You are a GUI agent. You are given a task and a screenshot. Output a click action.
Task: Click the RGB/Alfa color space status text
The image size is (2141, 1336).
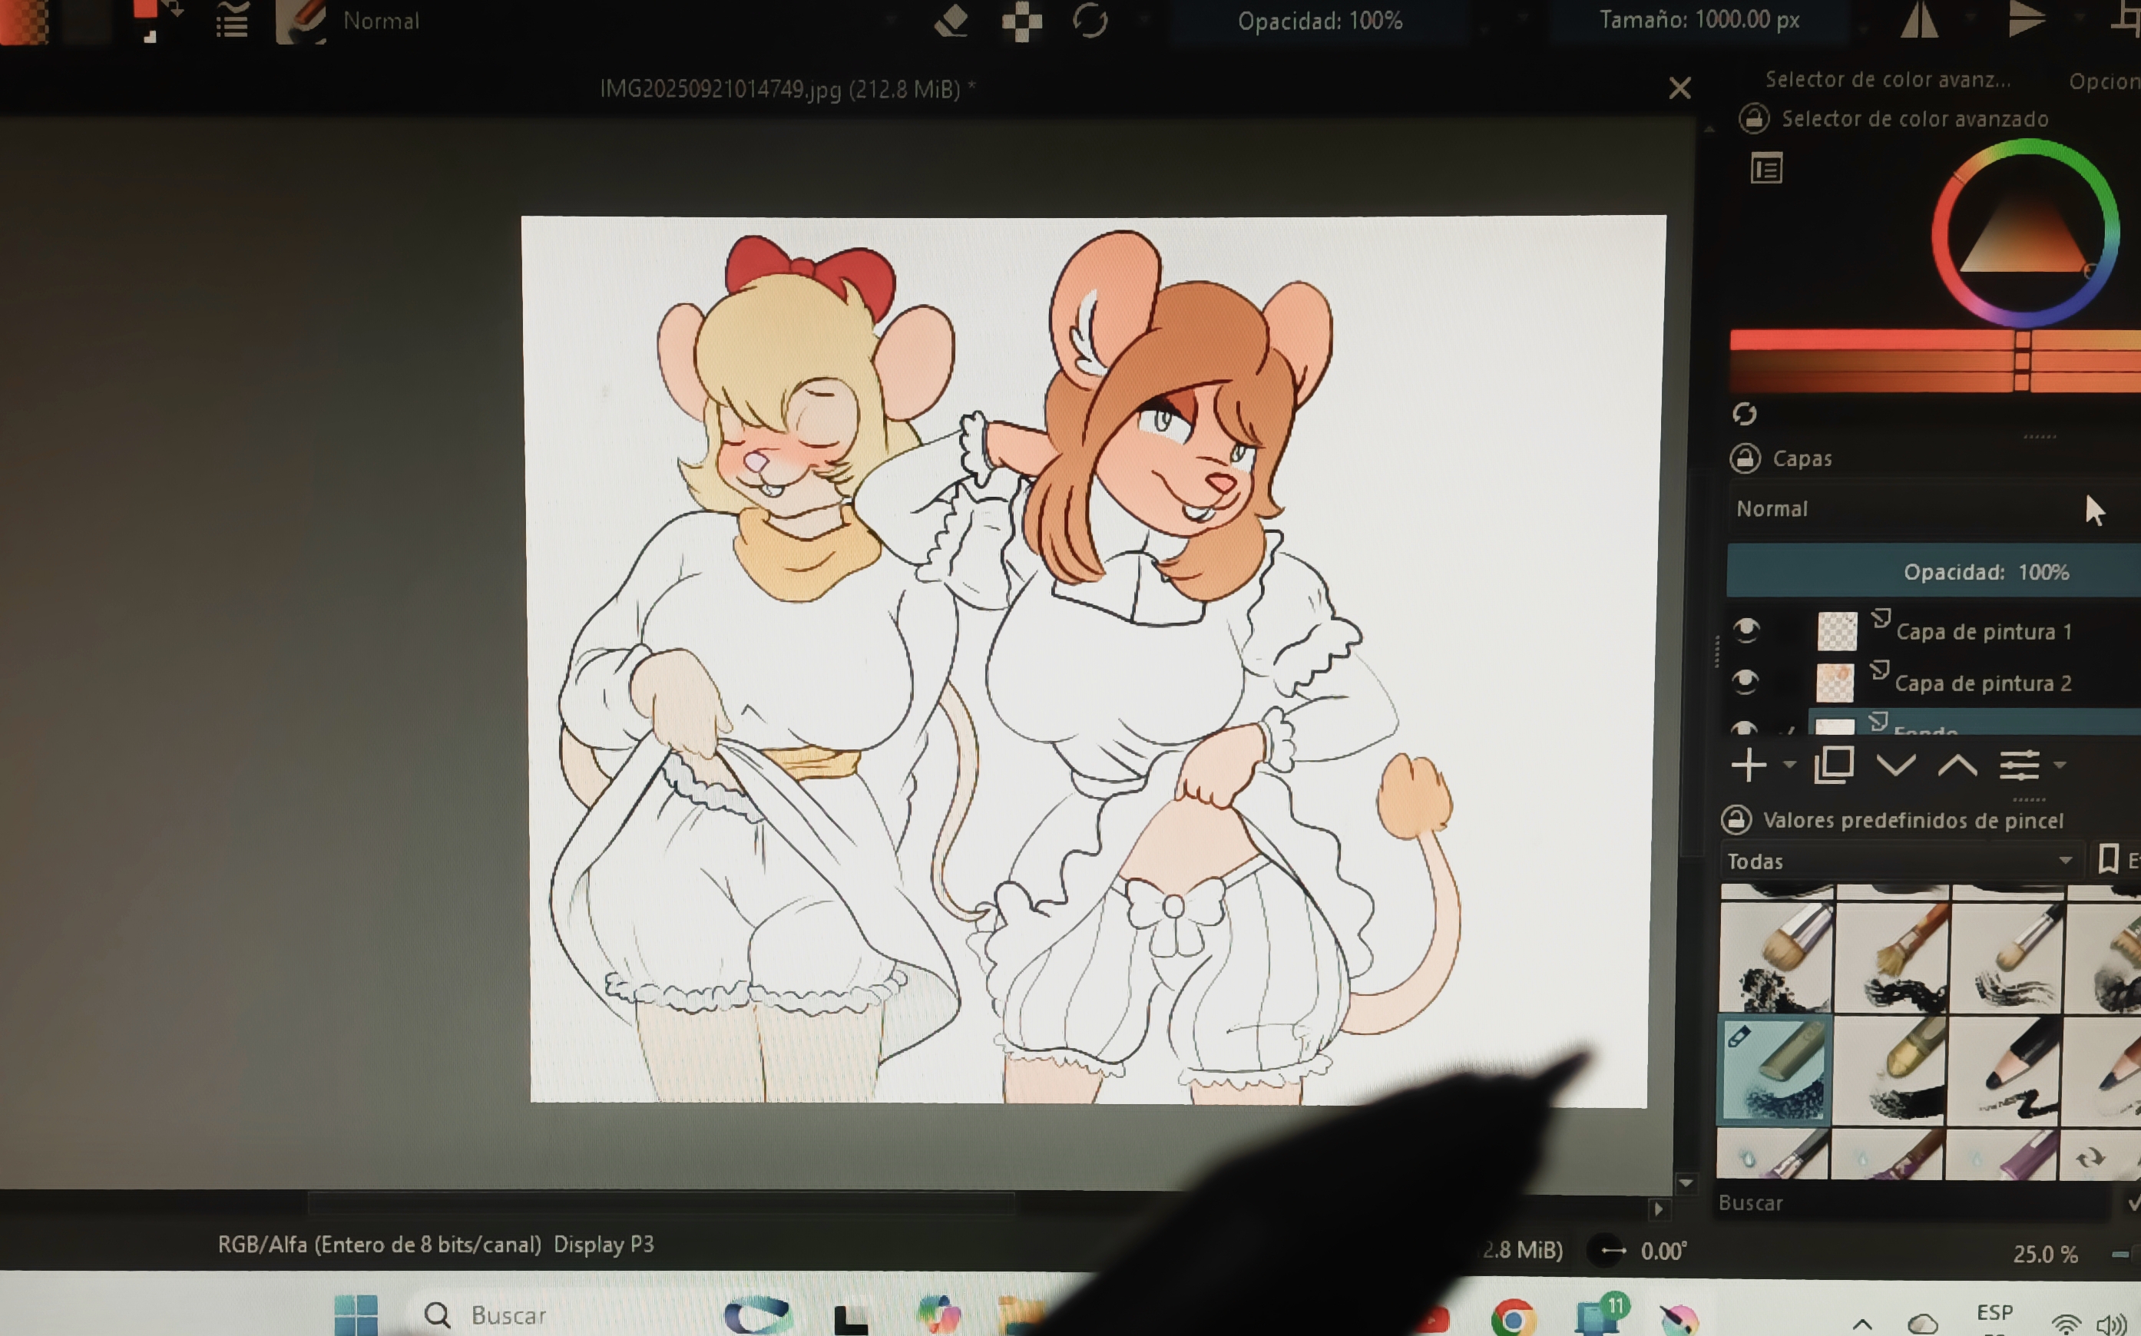pos(435,1245)
